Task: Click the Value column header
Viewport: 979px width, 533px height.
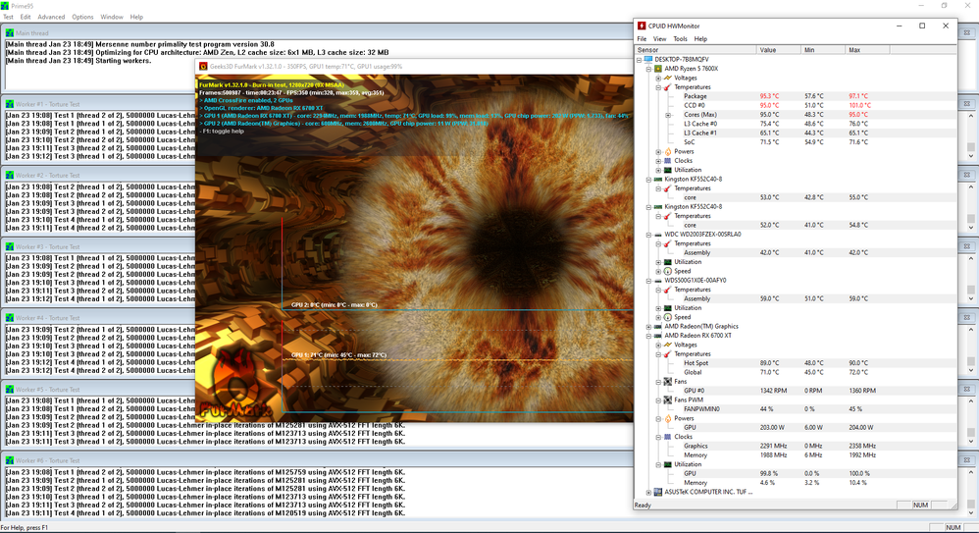Action: coord(779,50)
